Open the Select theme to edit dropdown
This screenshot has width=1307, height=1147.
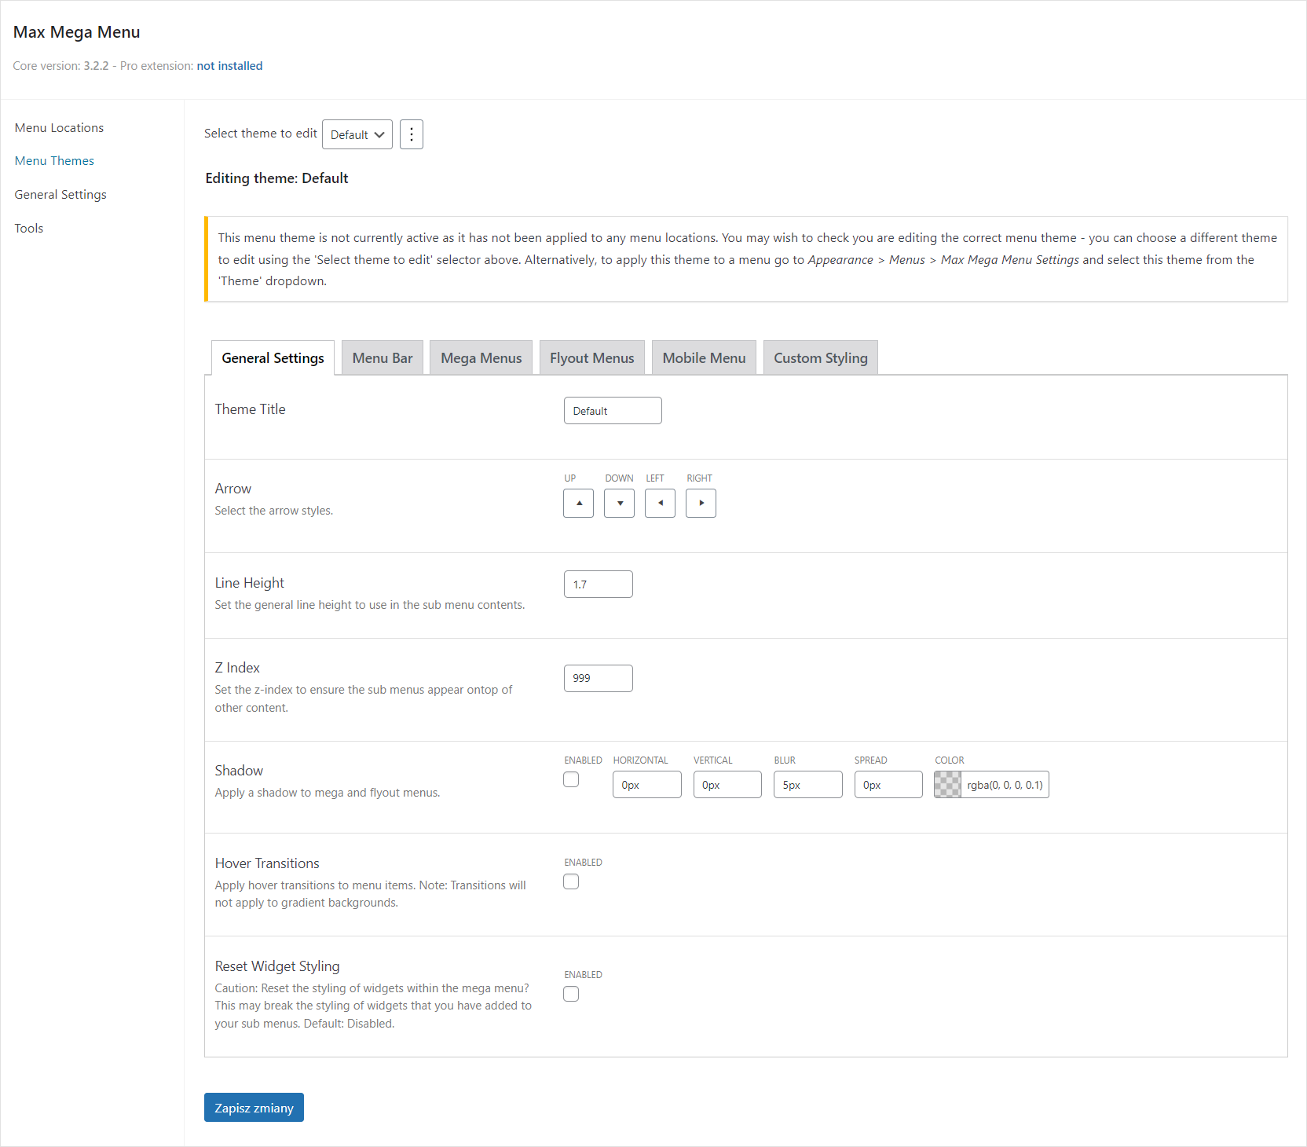357,134
